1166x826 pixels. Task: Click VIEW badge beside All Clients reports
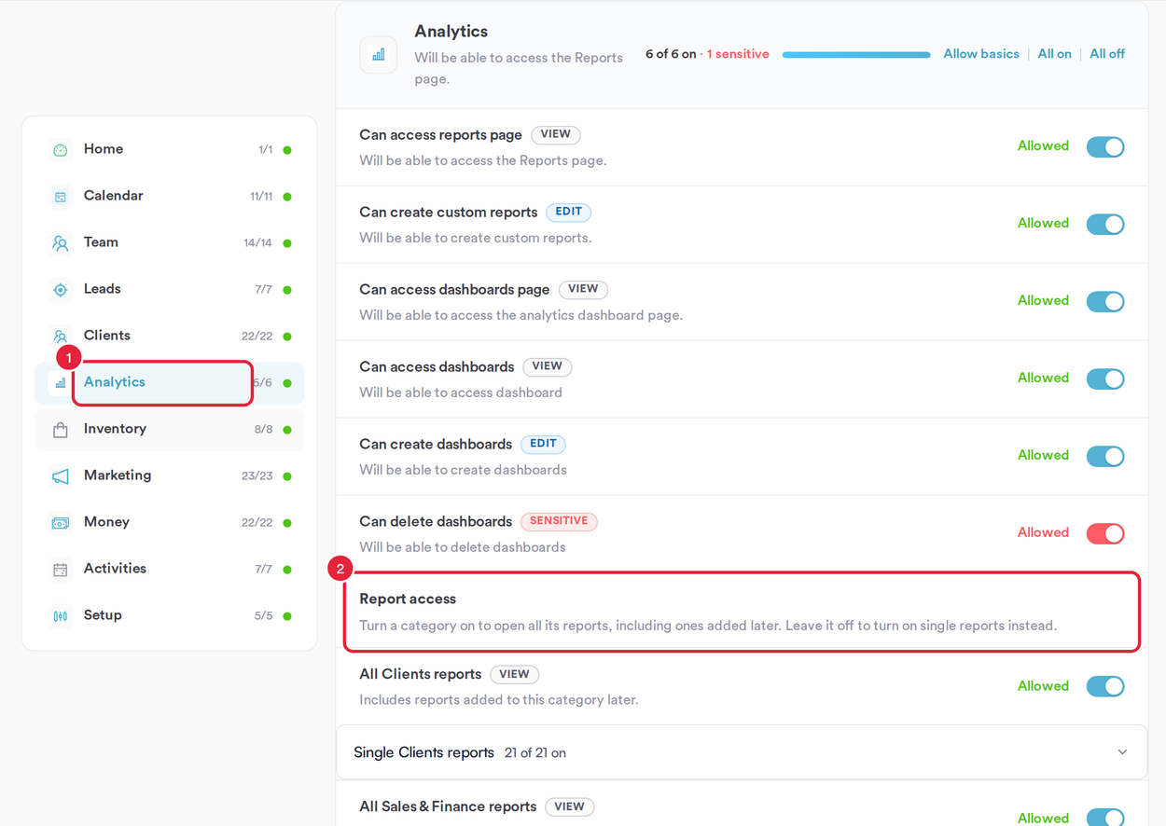pyautogui.click(x=515, y=674)
